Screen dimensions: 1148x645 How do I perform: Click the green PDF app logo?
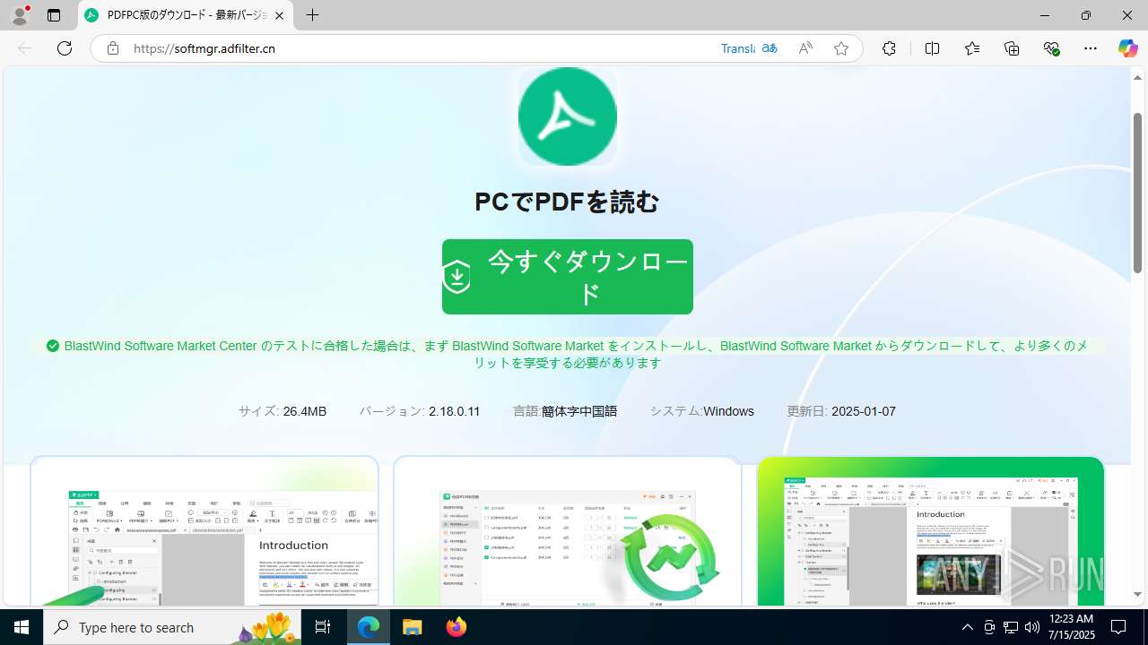568,116
